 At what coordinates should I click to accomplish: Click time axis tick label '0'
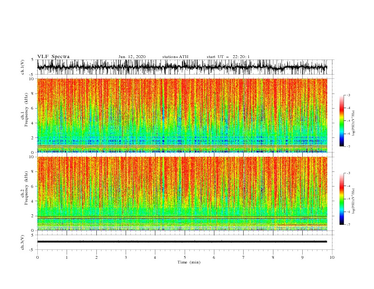click(x=37, y=257)
